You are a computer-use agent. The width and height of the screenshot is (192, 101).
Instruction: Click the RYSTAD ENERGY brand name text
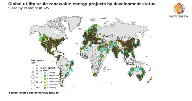[x=178, y=18]
